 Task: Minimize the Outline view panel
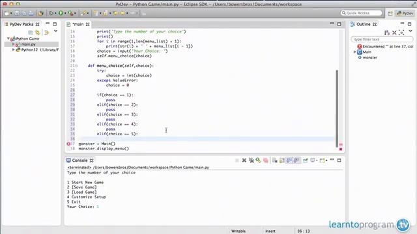pos(403,23)
